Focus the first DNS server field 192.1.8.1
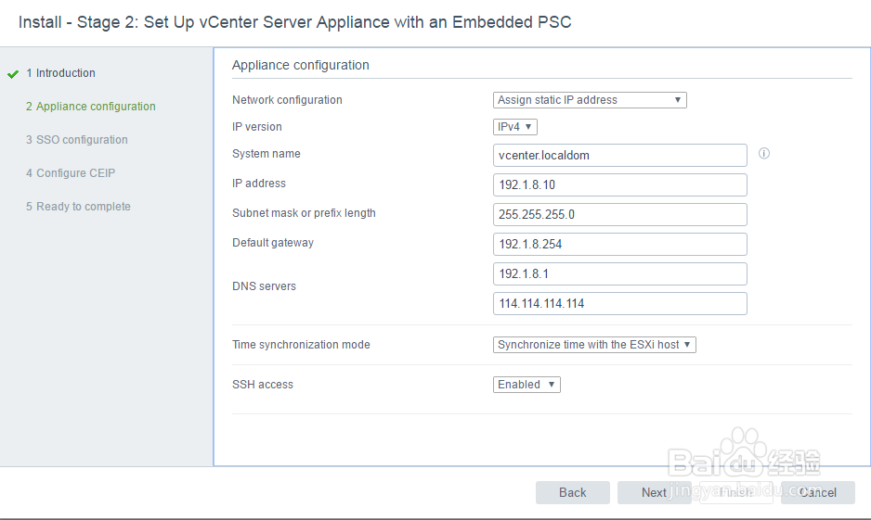This screenshot has width=871, height=520. [620, 273]
